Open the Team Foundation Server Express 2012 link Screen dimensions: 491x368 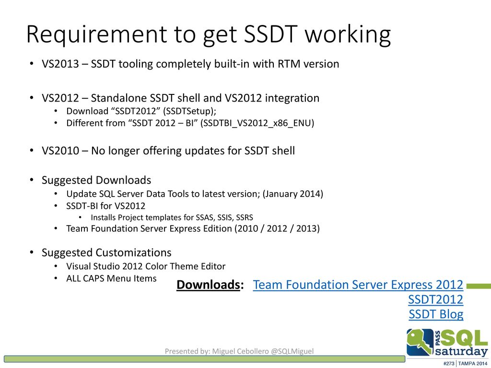click(358, 285)
